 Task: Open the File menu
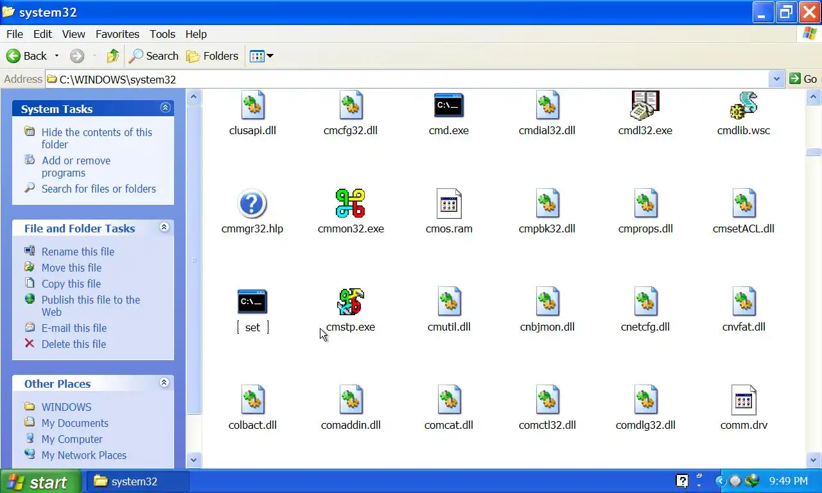coord(14,34)
